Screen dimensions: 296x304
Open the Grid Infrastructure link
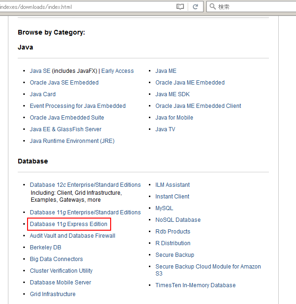53,294
